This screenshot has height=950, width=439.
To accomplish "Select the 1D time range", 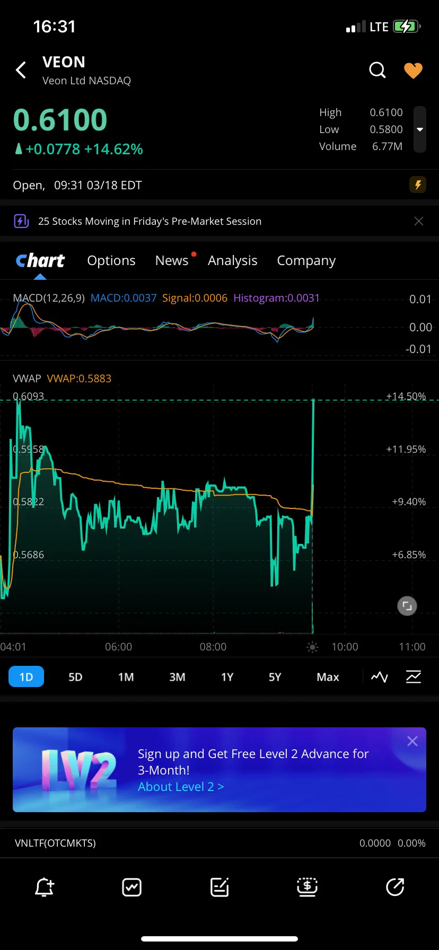I will click(26, 677).
